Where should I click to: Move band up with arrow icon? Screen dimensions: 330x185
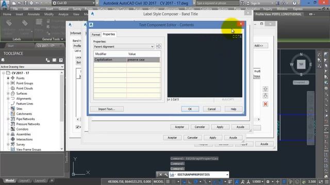point(266,89)
